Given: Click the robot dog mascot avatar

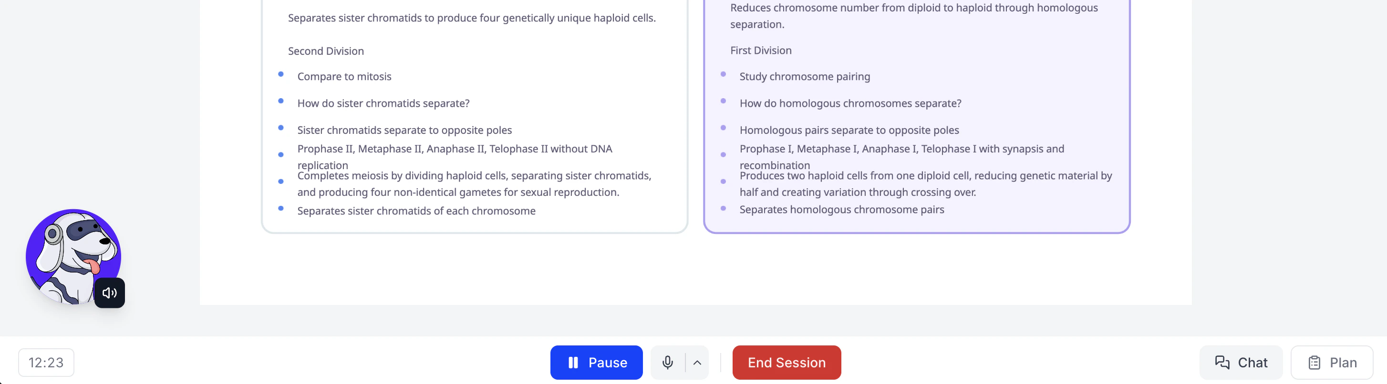Looking at the screenshot, I should coord(70,253).
